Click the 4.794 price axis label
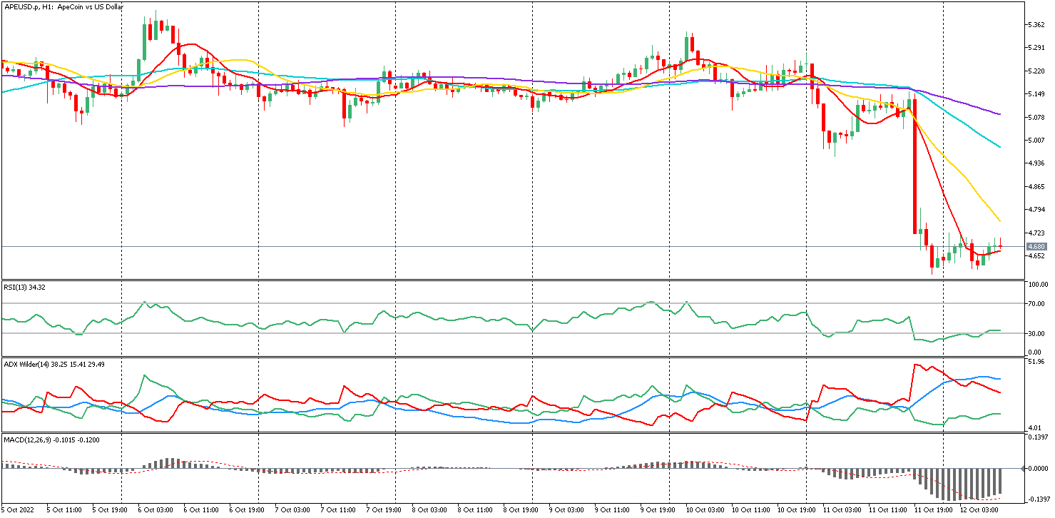The image size is (1055, 518). (x=1036, y=210)
